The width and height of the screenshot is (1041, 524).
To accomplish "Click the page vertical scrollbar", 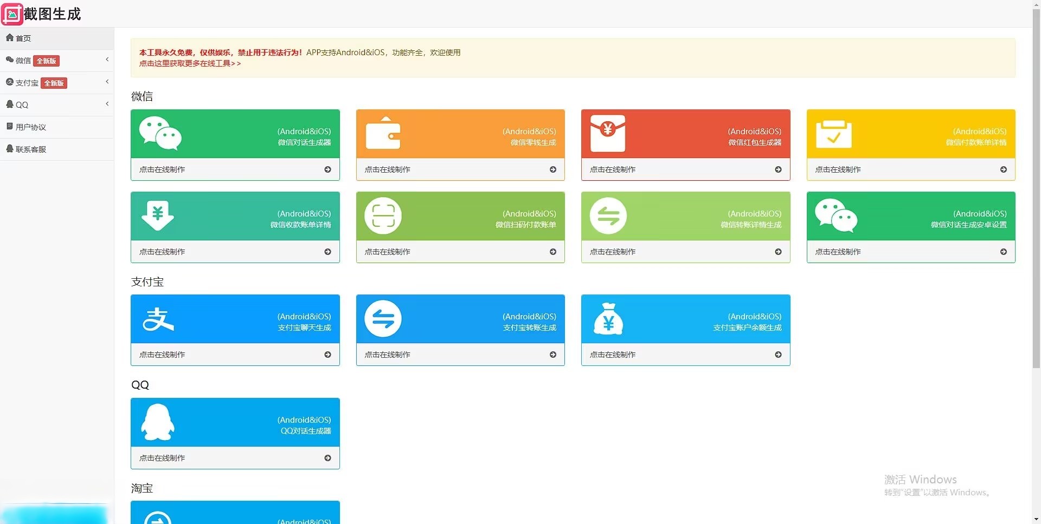I will pyautogui.click(x=1036, y=189).
